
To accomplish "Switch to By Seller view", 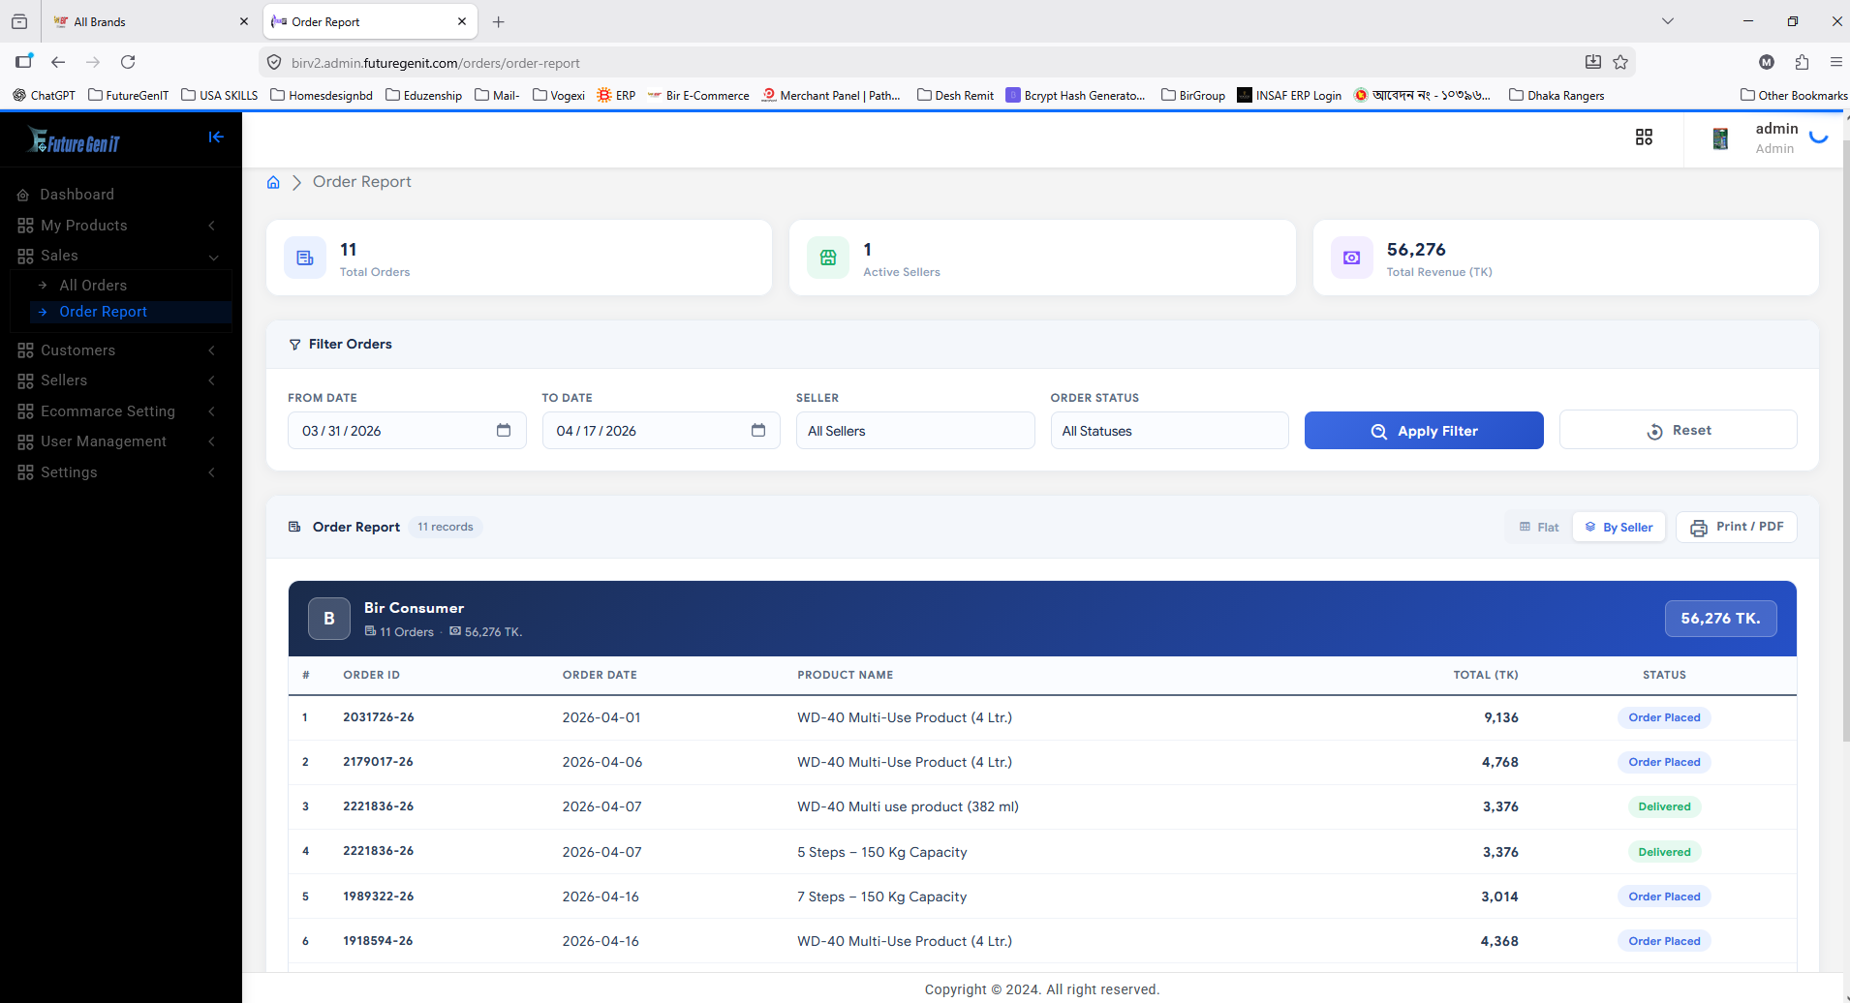I will point(1619,527).
